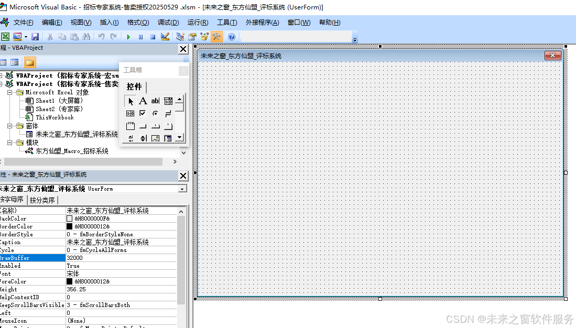The width and height of the screenshot is (576, 328).
Task: Click View Code icon in project panel
Action: coord(3,62)
